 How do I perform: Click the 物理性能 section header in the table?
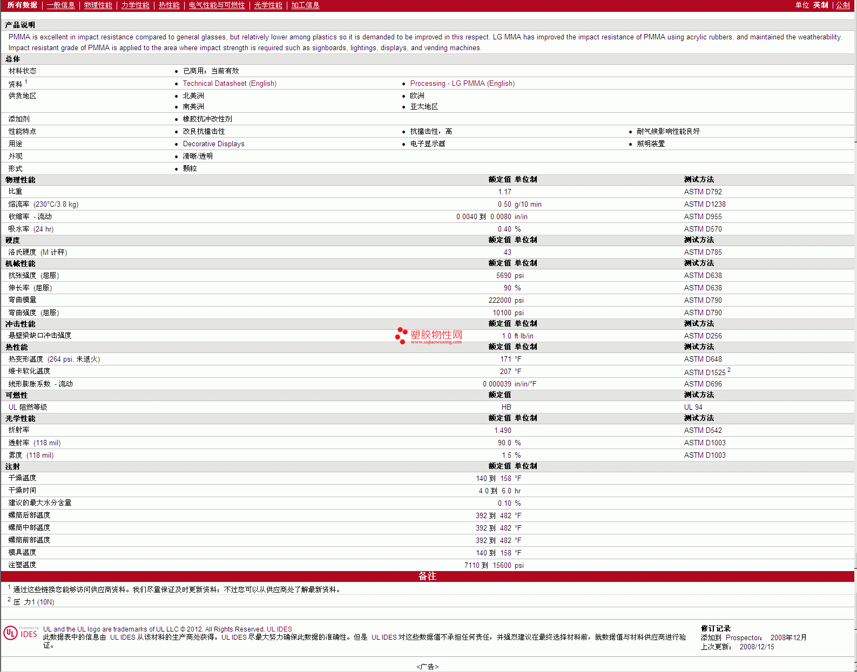coord(20,180)
